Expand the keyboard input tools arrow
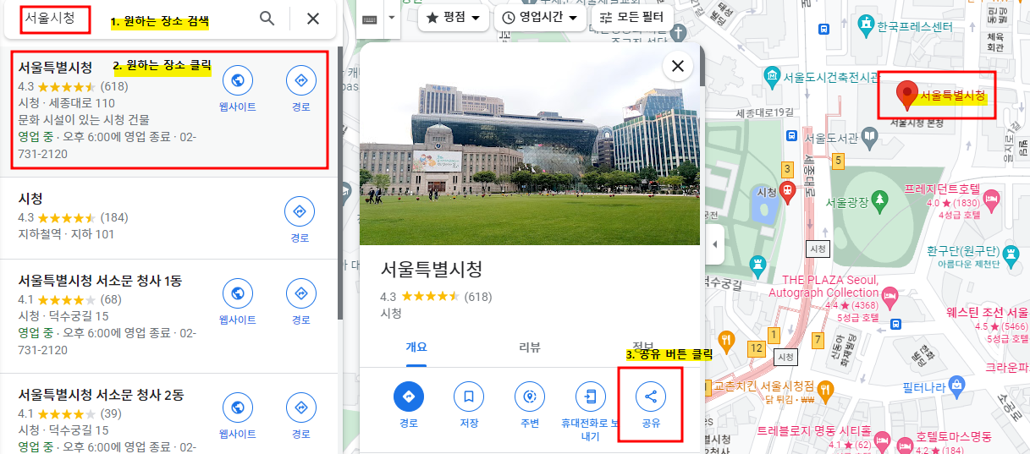Viewport: 1030px width, 454px height. point(391,18)
